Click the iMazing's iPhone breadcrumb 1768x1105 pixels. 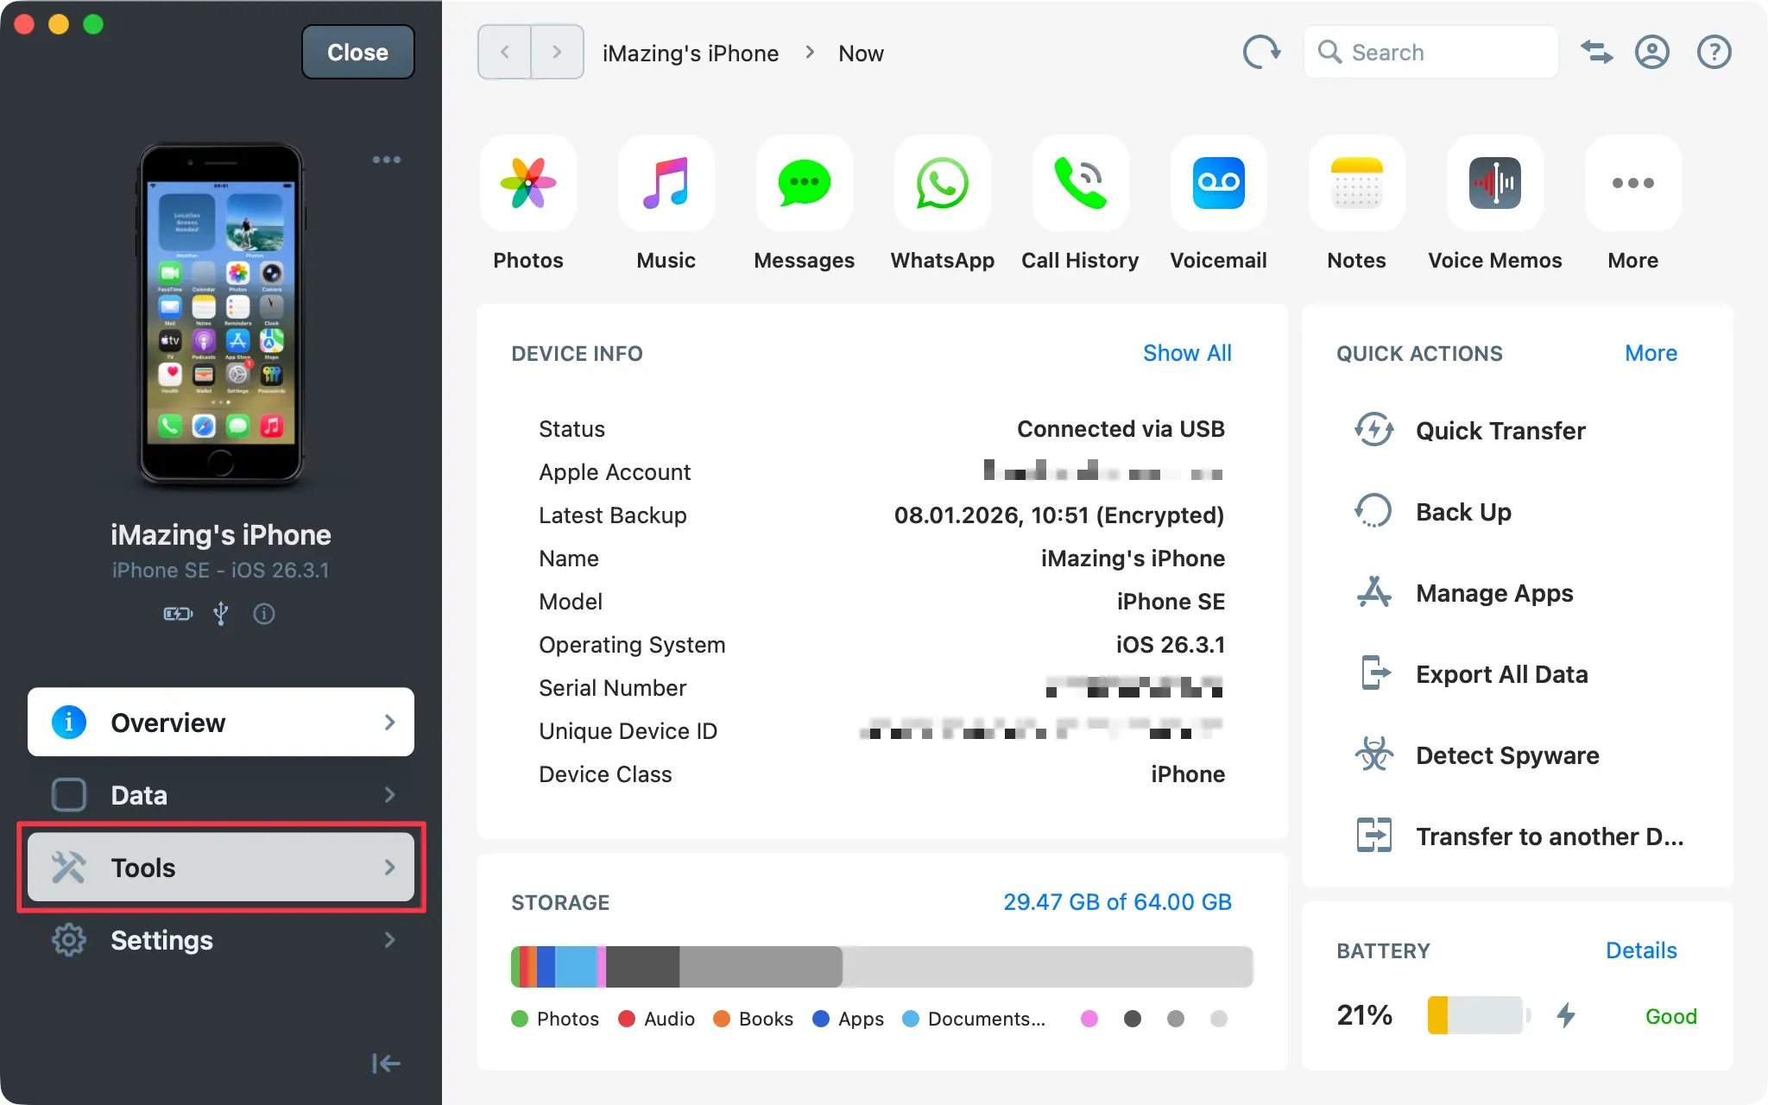point(691,54)
